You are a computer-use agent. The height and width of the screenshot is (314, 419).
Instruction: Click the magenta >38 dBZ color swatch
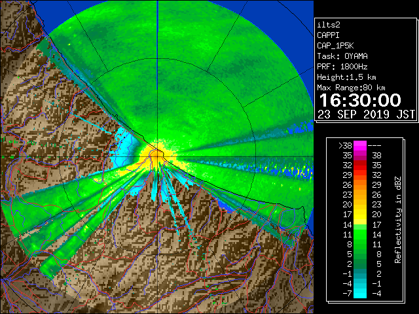[360, 145]
